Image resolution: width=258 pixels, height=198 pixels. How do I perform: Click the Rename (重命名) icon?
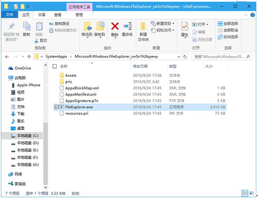click(127, 26)
